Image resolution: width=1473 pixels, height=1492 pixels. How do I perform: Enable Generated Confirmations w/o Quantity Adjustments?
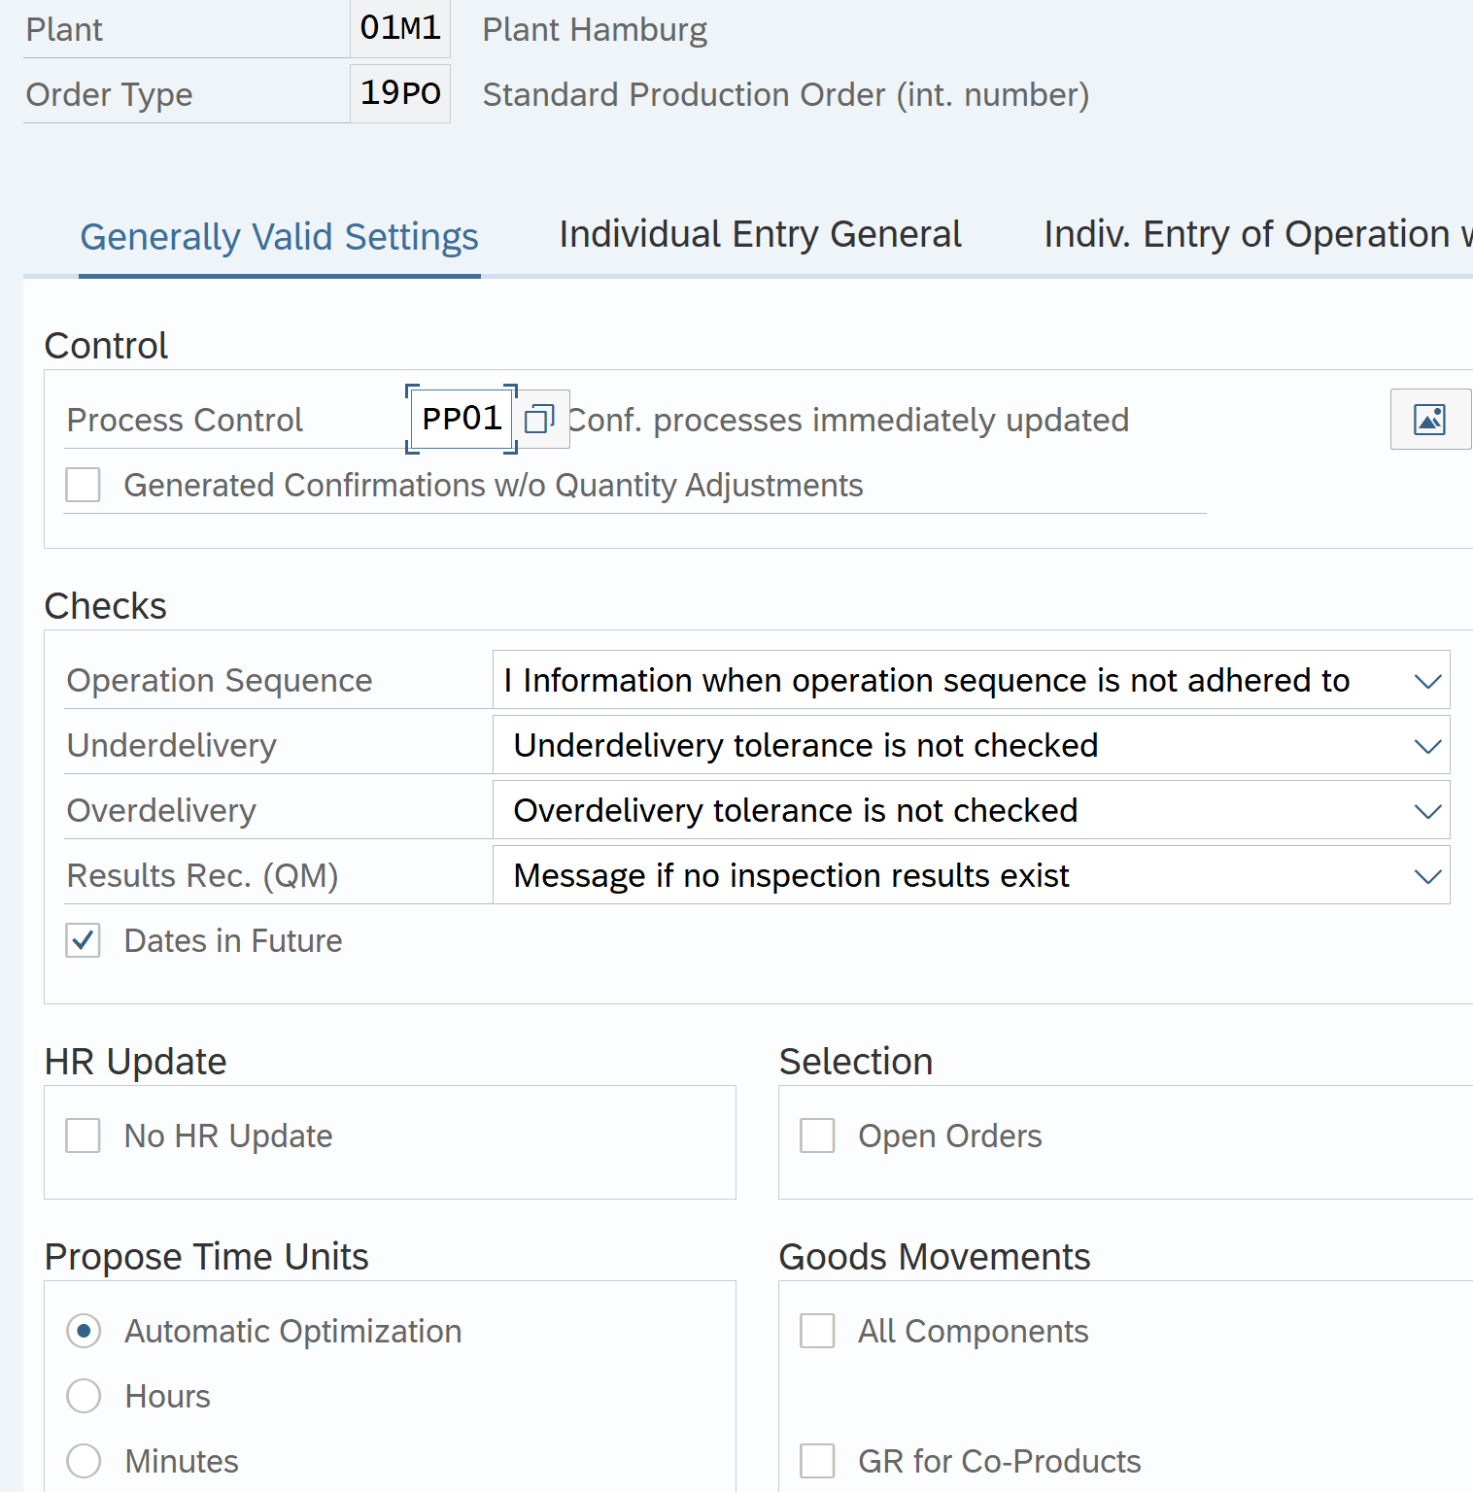pos(83,485)
